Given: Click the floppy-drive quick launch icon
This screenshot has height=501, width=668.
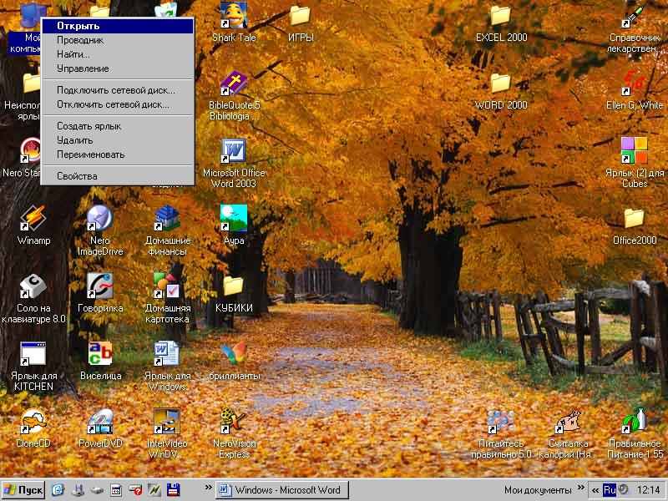Looking at the screenshot, I should 78,490.
